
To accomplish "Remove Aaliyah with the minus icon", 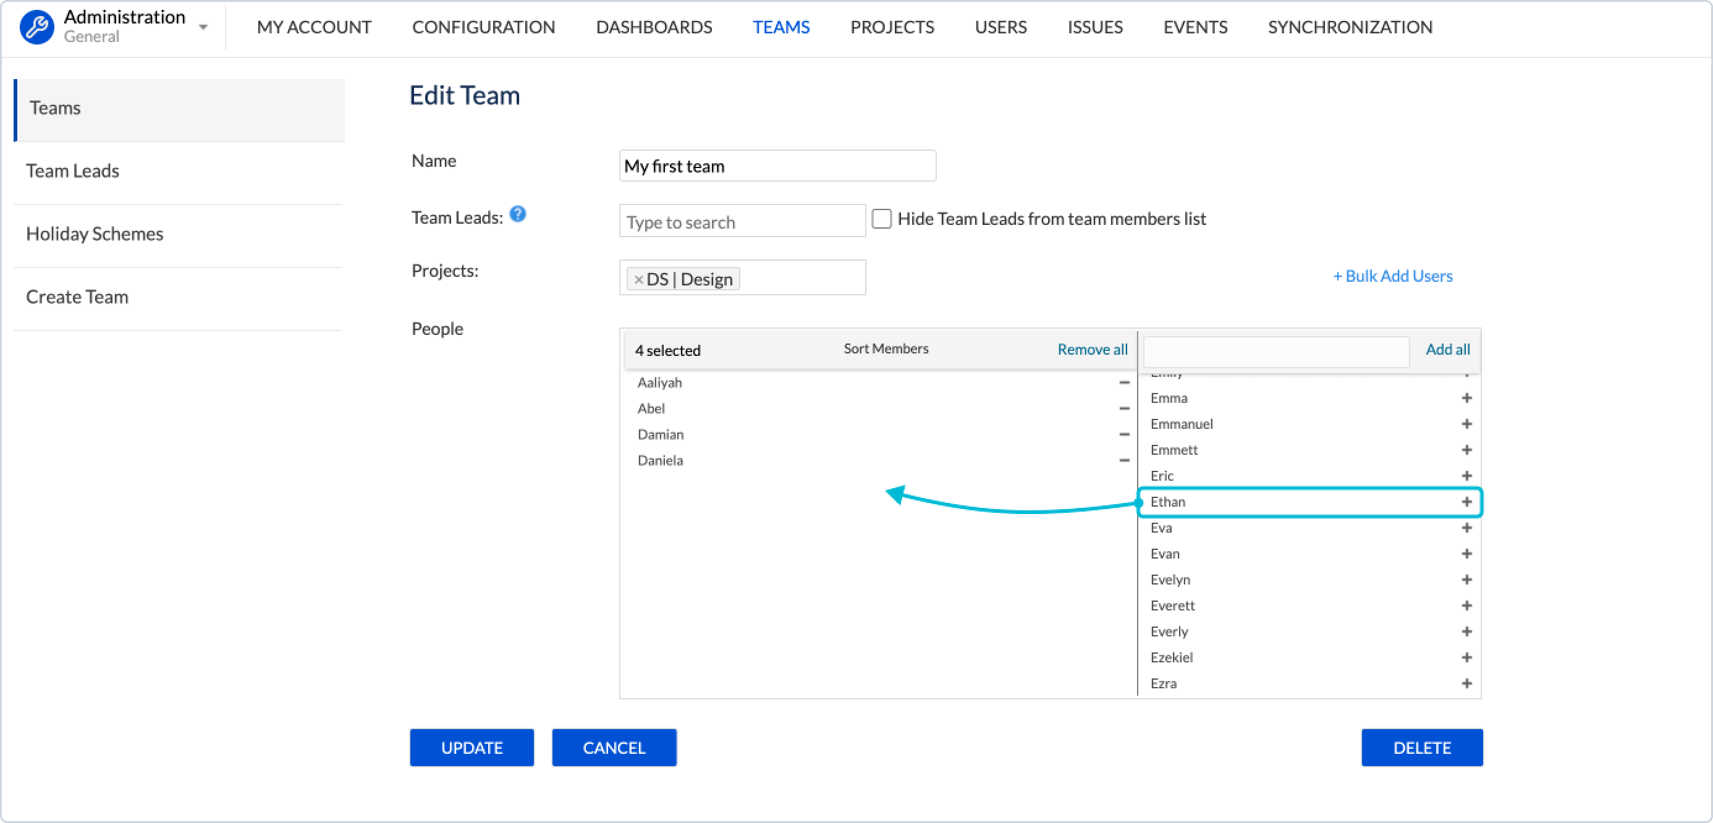I will pos(1124,383).
